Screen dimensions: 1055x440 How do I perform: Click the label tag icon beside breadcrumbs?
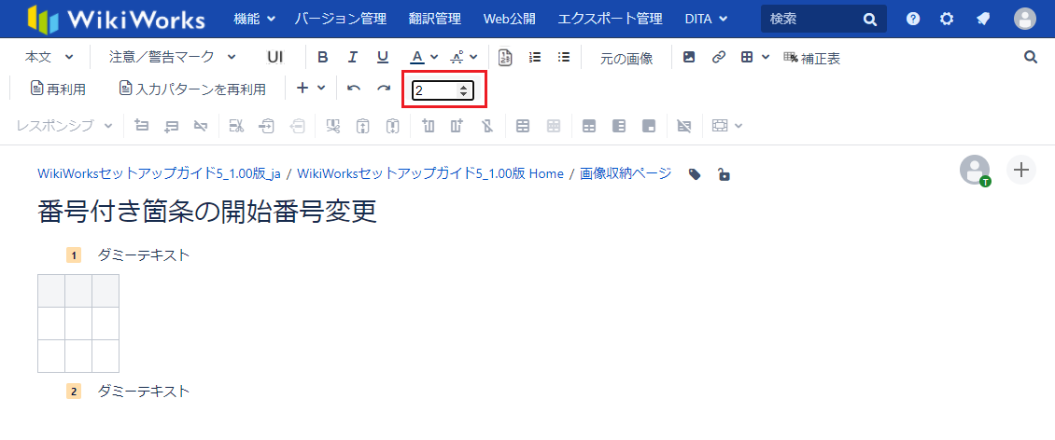pyautogui.click(x=695, y=174)
